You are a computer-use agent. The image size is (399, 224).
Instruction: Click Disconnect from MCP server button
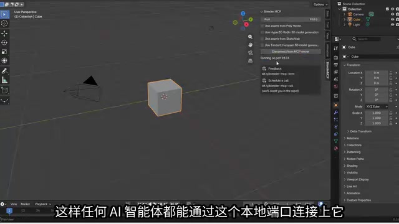[291, 52]
